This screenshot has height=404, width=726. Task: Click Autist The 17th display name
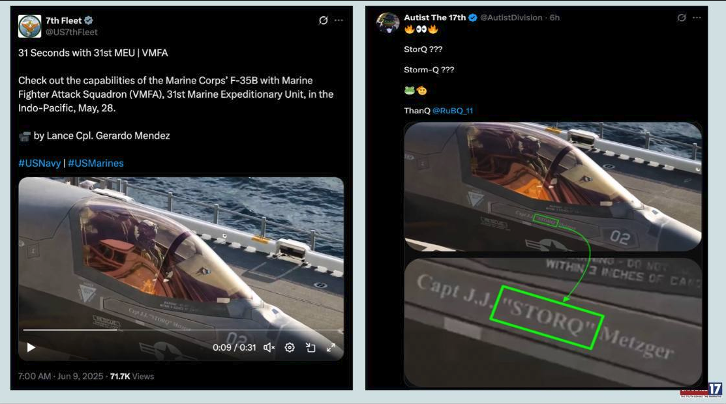(435, 18)
